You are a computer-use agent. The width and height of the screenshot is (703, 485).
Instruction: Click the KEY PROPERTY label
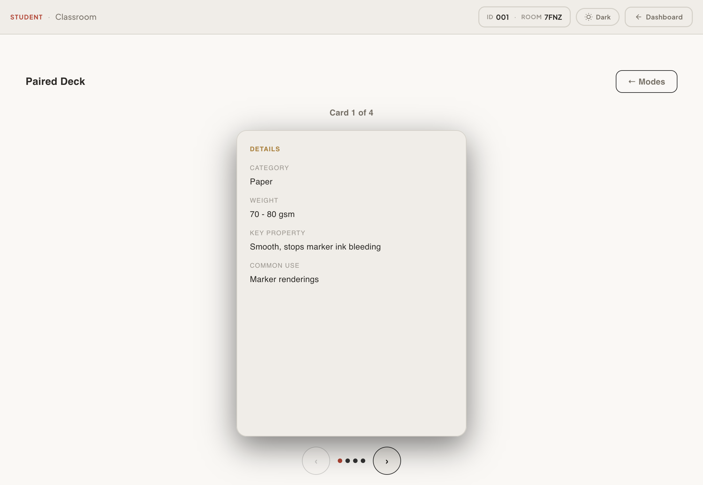pyautogui.click(x=277, y=233)
